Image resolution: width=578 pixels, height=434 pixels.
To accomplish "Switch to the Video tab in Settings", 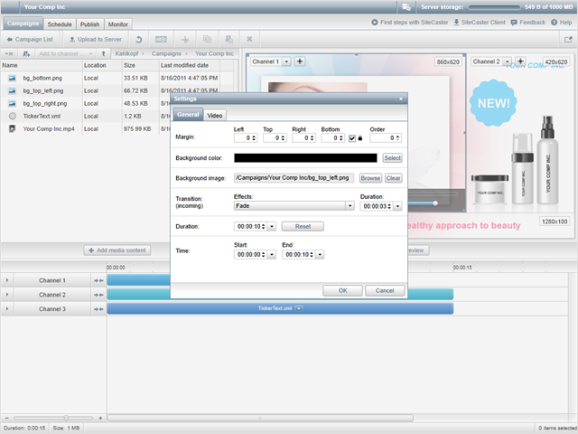I will coord(215,115).
